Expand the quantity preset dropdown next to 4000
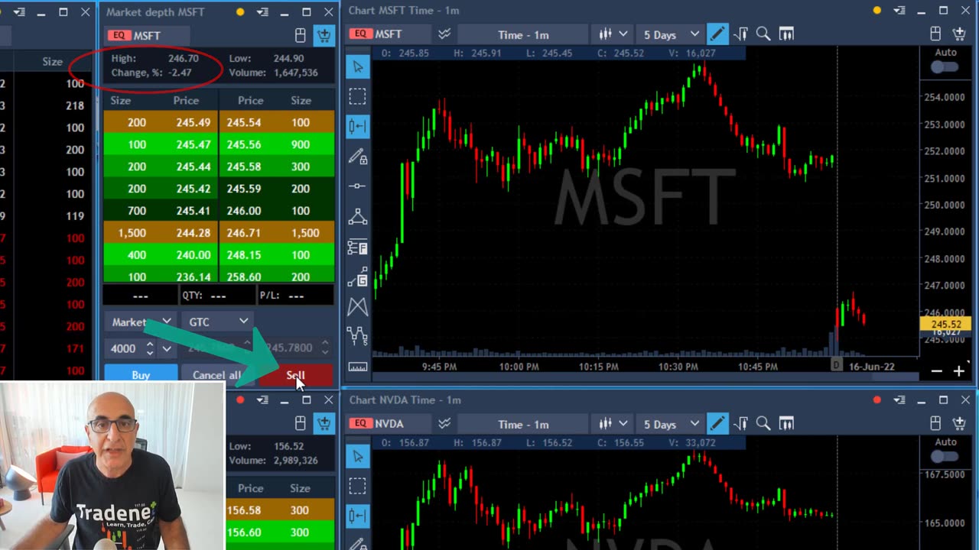Image resolution: width=979 pixels, height=550 pixels. [x=166, y=348]
